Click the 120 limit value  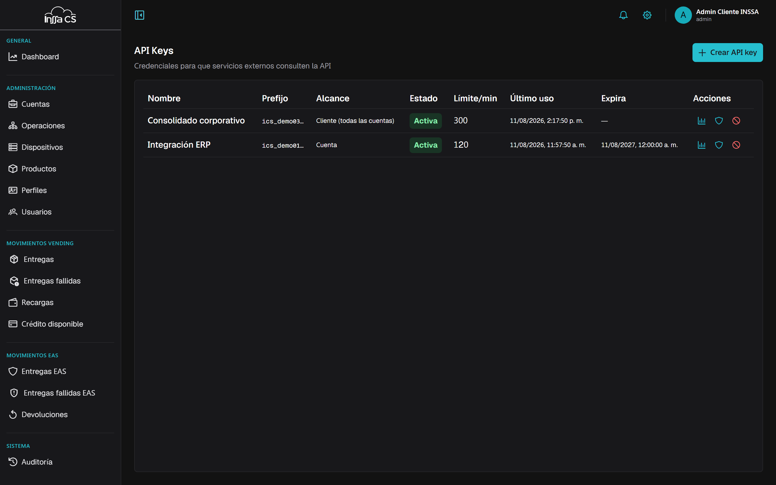pyautogui.click(x=461, y=145)
